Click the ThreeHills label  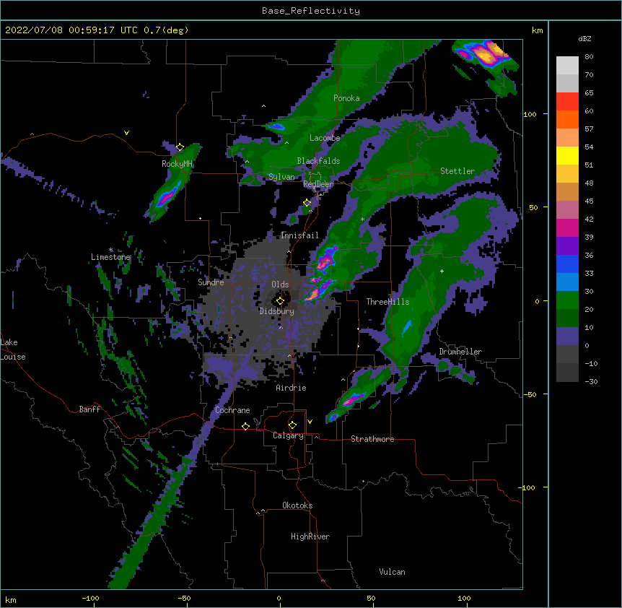[387, 302]
